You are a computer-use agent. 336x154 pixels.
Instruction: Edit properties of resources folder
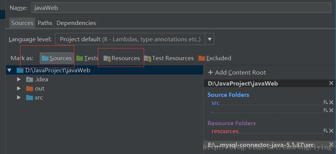tap(325, 131)
